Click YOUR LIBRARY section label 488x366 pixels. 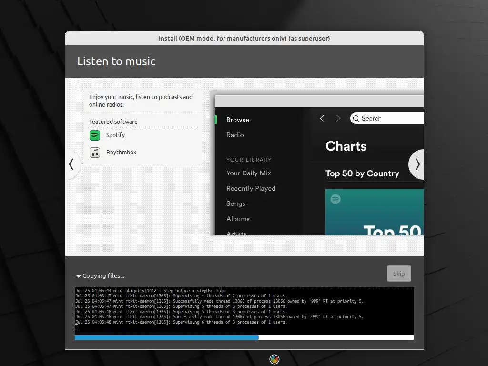pyautogui.click(x=249, y=160)
